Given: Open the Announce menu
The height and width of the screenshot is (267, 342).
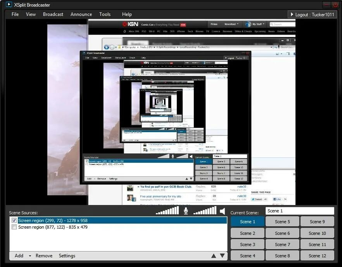Looking at the screenshot, I should pyautogui.click(x=81, y=14).
